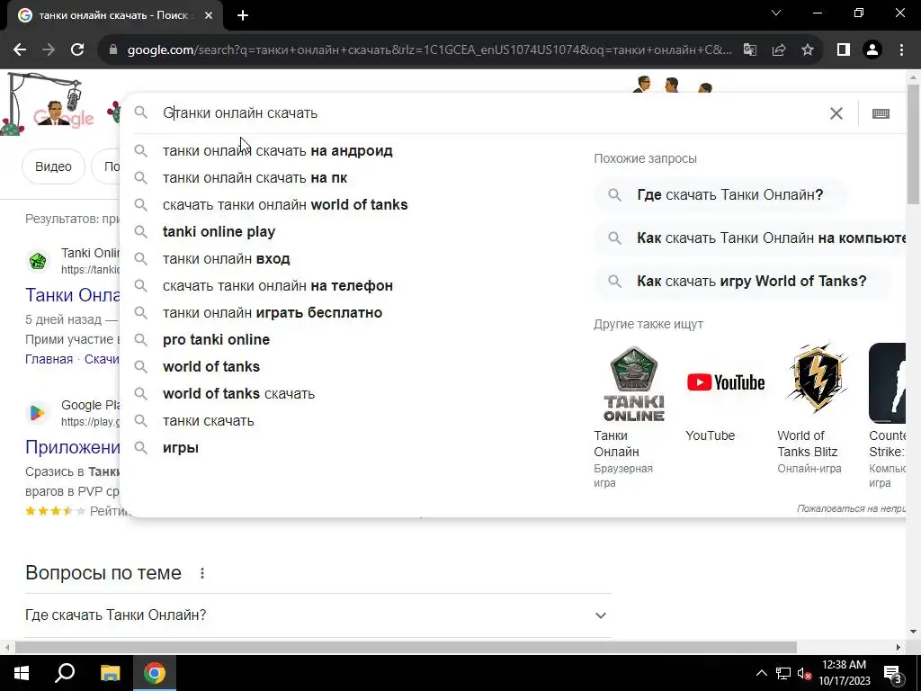Open the Chrome profile avatar menu
The image size is (921, 691).
tap(872, 50)
